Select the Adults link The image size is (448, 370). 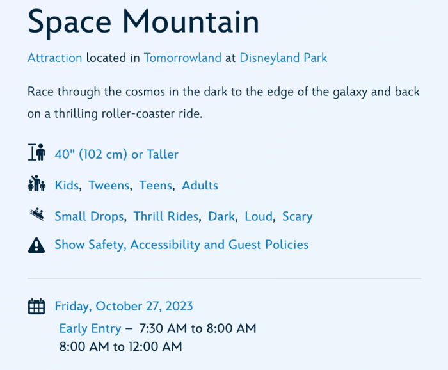click(200, 186)
